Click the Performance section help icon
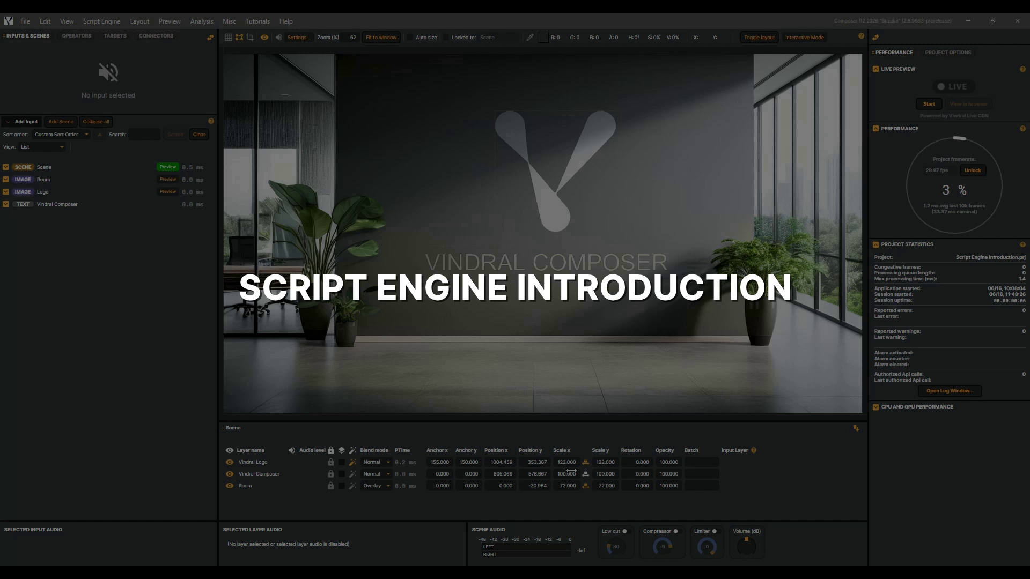Viewport: 1030px width, 579px height. [x=1022, y=129]
